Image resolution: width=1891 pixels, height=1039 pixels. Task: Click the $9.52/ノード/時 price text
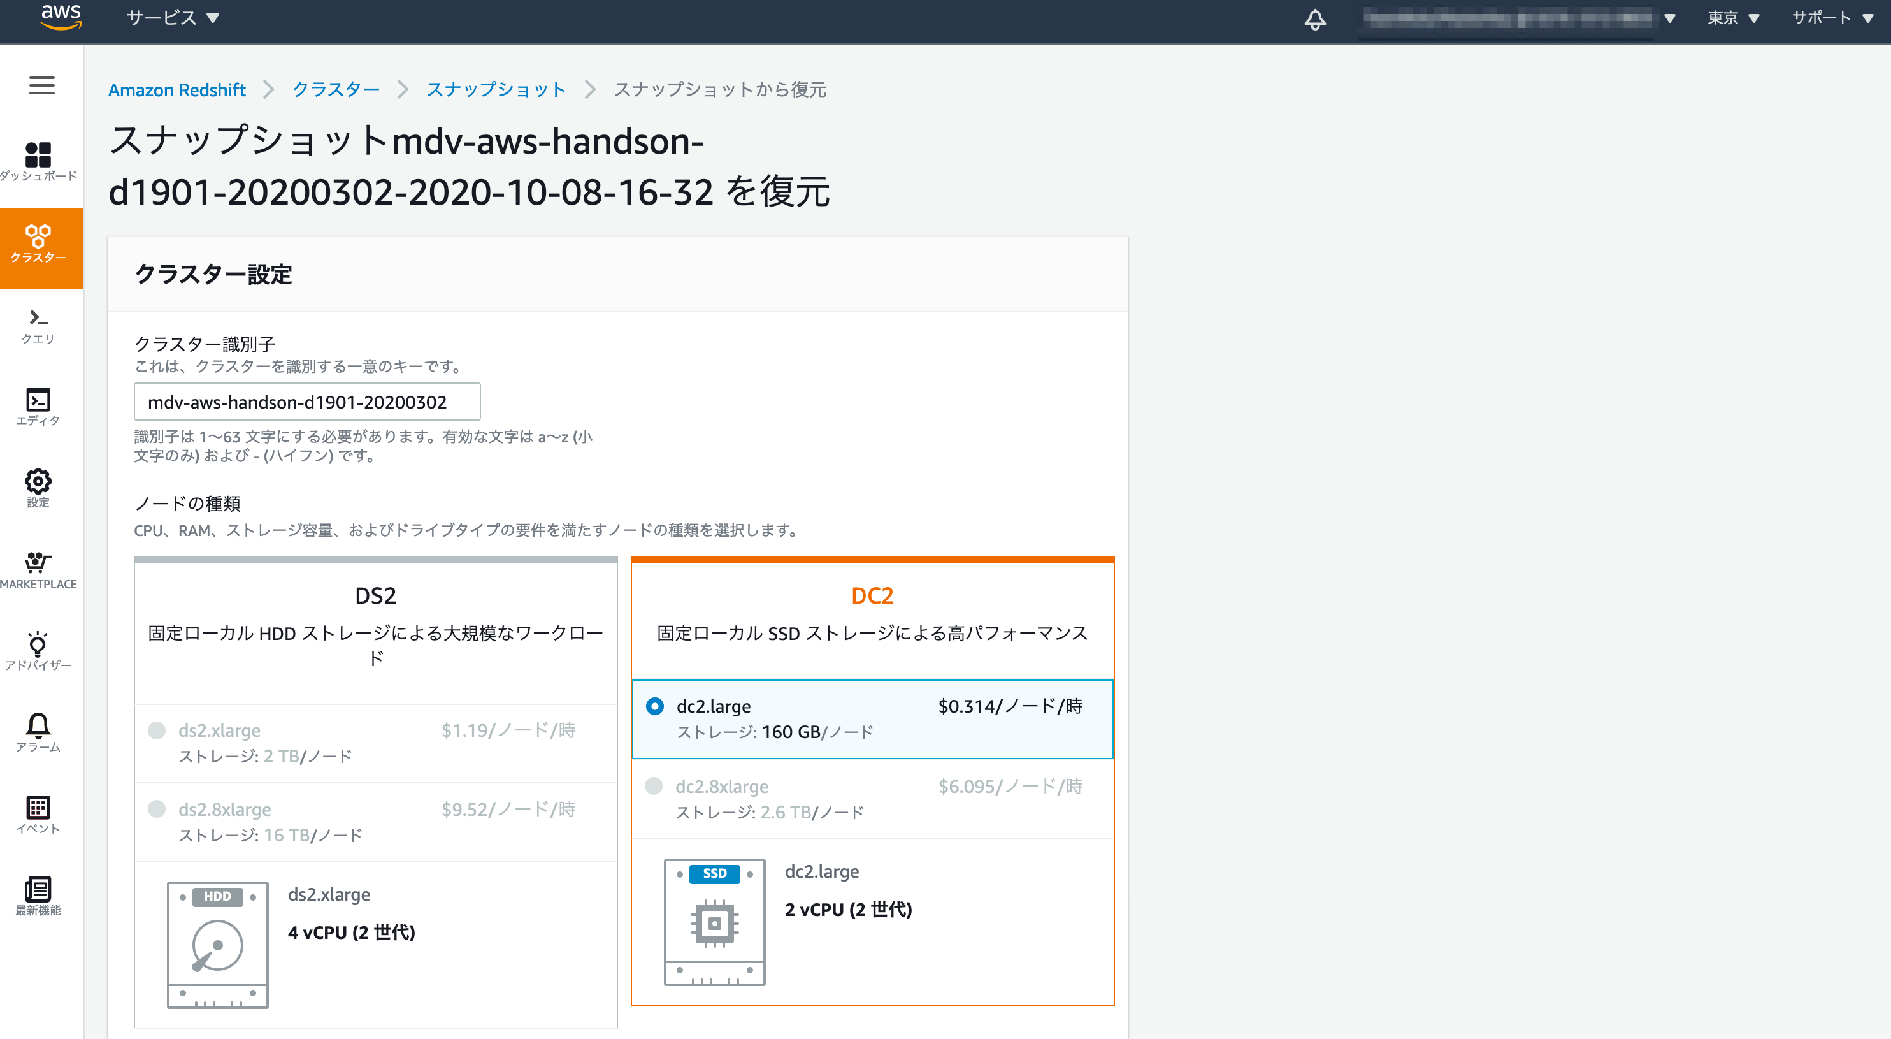508,809
